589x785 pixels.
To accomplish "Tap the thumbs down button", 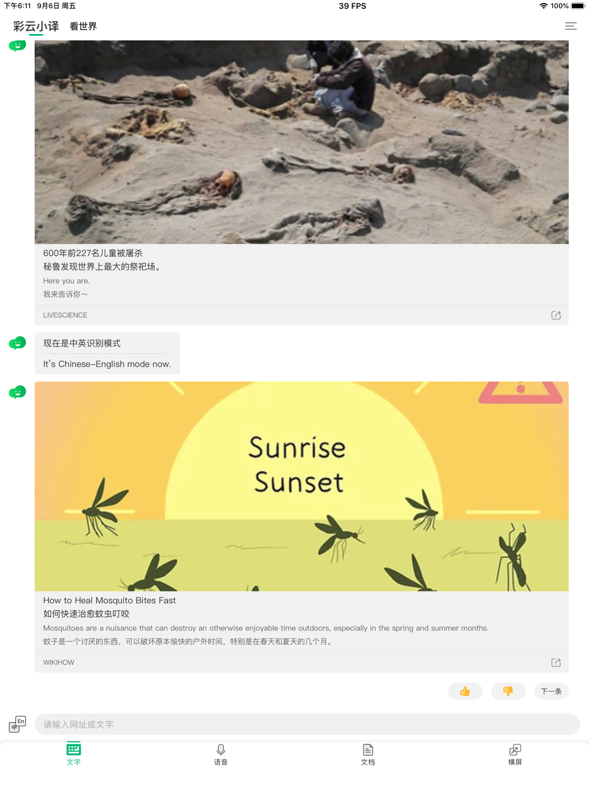I will [x=508, y=691].
